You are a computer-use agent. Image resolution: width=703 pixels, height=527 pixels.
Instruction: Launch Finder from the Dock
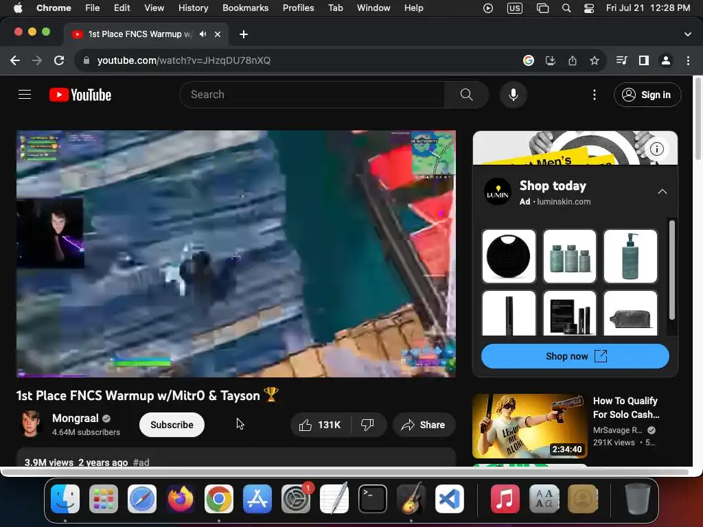click(x=65, y=498)
